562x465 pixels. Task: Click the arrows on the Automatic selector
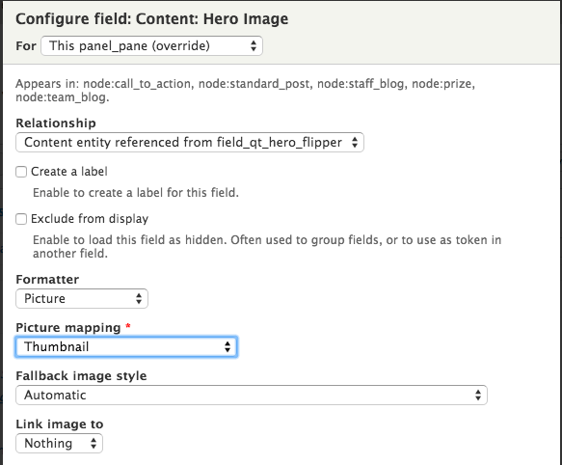click(x=478, y=395)
